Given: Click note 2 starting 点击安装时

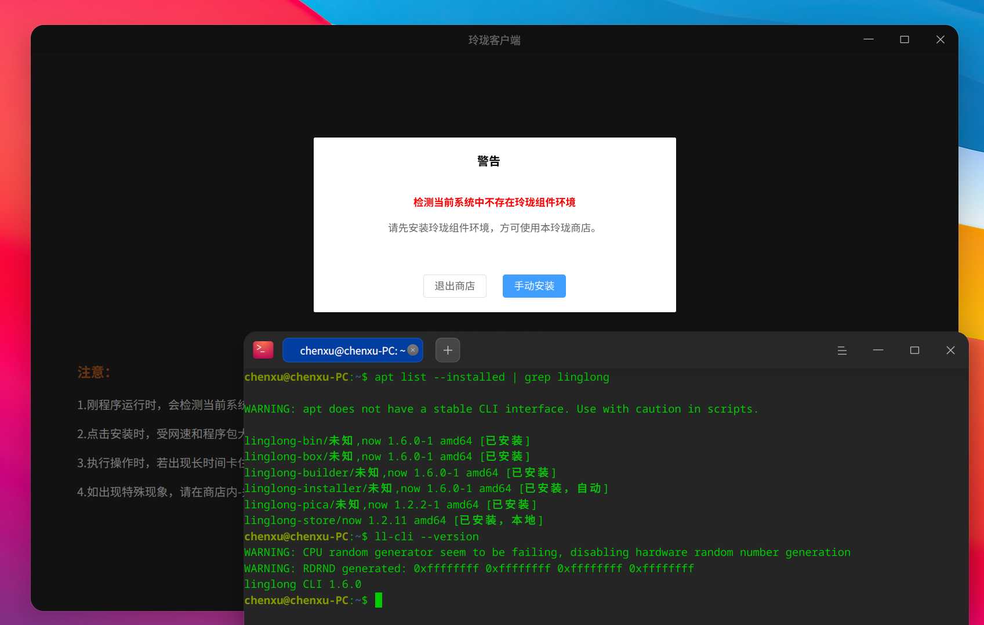Looking at the screenshot, I should pyautogui.click(x=161, y=434).
